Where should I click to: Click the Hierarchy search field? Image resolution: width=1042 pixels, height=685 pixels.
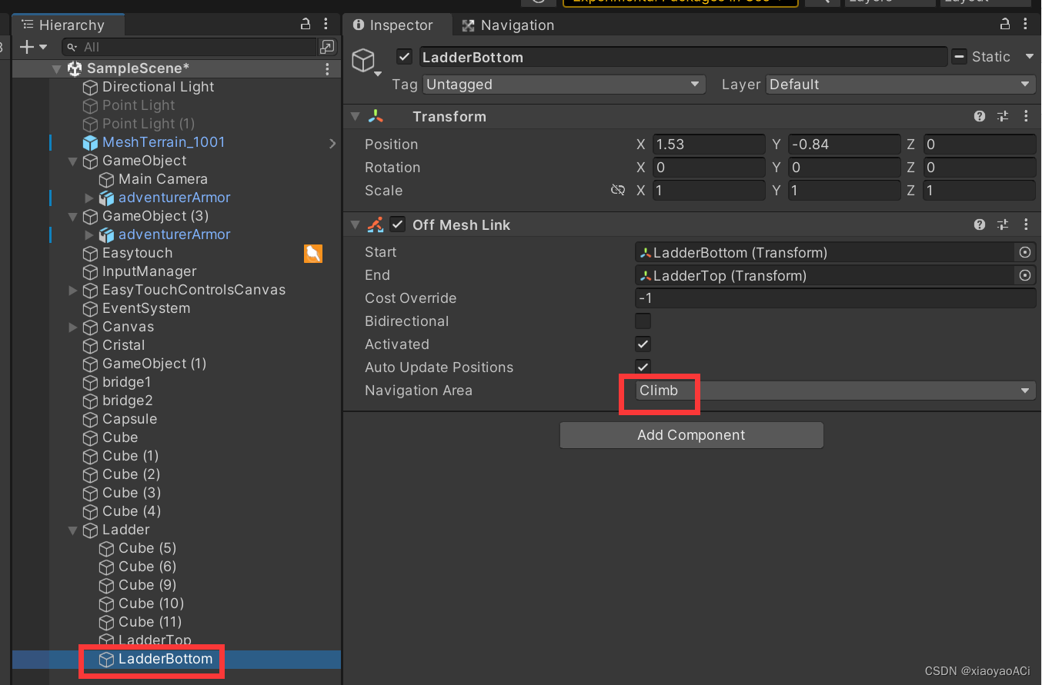[x=189, y=47]
